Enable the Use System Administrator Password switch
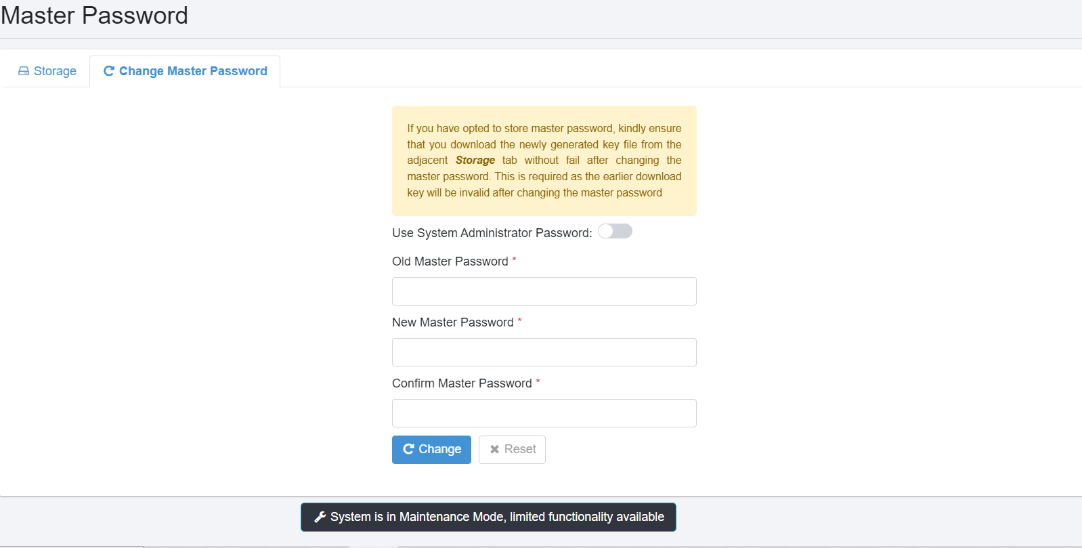The image size is (1082, 548). pos(615,232)
